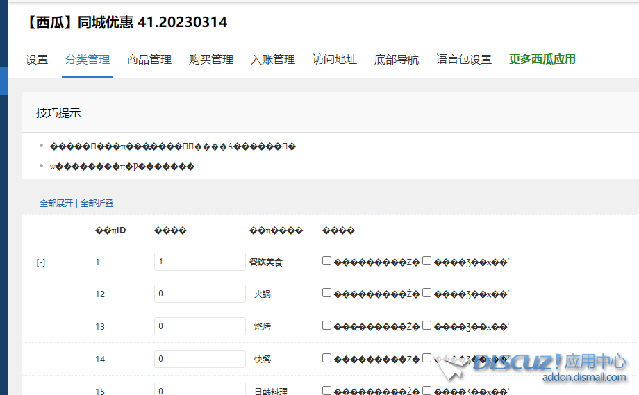This screenshot has width=639, height=395.
Task: Toggle first checkbox in 日韩料理 row
Action: tap(327, 390)
